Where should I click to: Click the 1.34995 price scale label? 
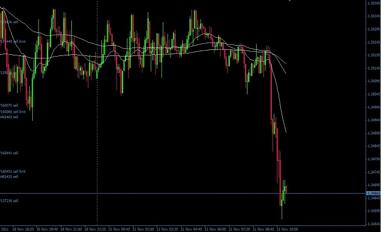pyautogui.click(x=374, y=107)
